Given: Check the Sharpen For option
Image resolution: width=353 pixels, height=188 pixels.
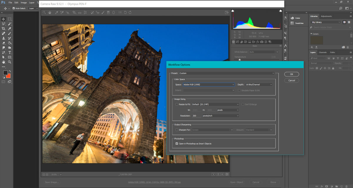Looking at the screenshot, I should coord(177,130).
